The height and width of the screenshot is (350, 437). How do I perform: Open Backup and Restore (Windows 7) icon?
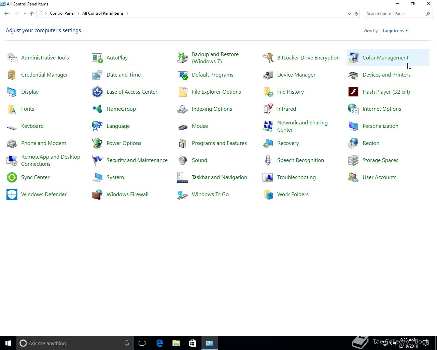tap(183, 58)
